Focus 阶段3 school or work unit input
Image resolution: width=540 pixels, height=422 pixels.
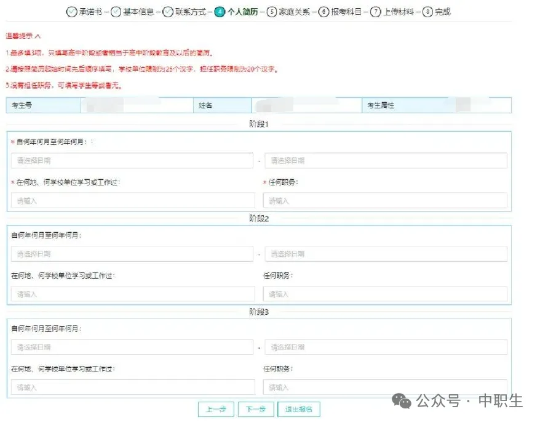[x=133, y=387]
